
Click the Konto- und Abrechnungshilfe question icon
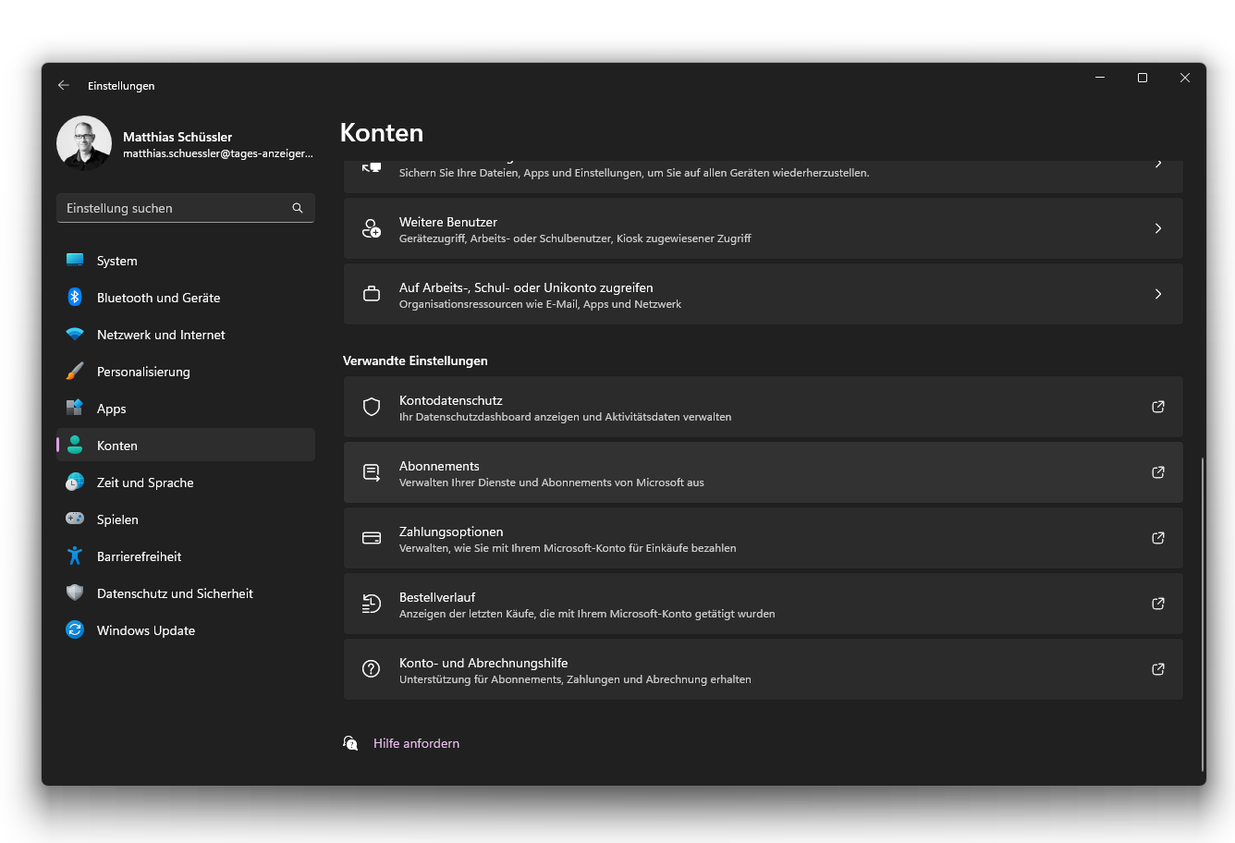(x=372, y=669)
